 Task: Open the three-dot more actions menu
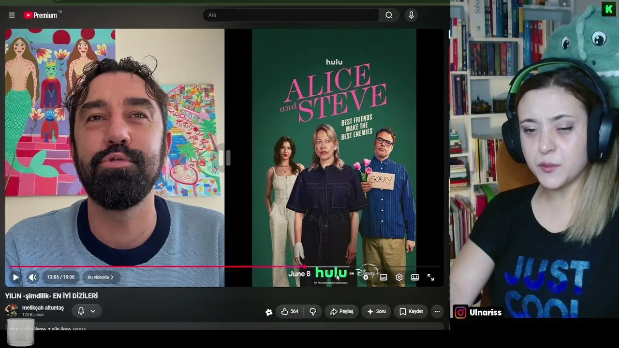[437, 312]
